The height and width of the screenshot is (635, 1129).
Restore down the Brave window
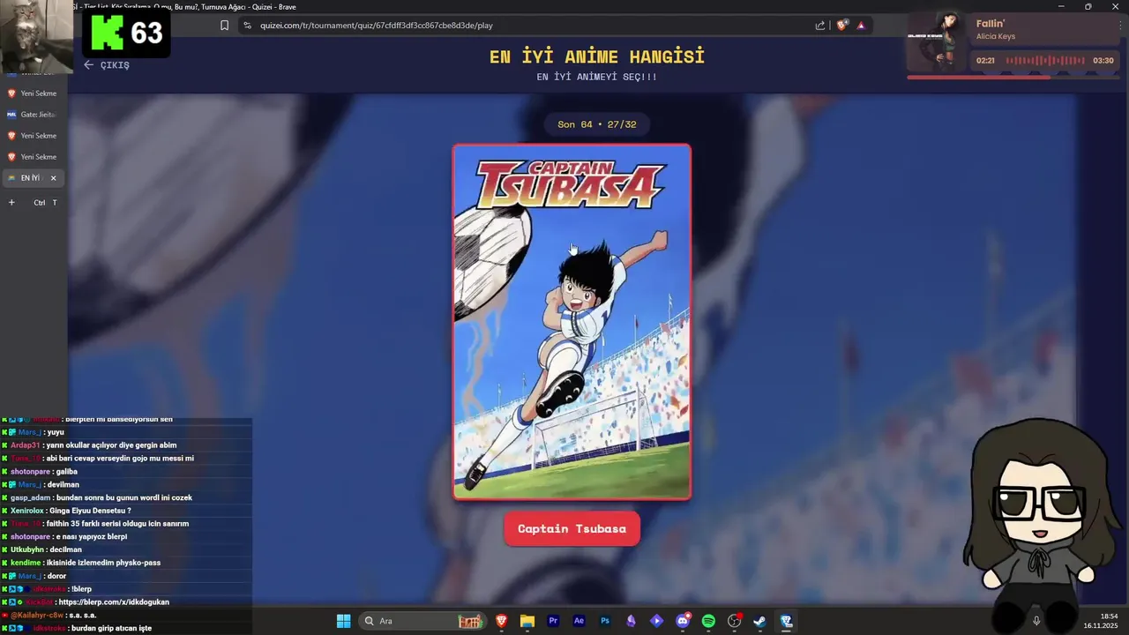click(1088, 7)
